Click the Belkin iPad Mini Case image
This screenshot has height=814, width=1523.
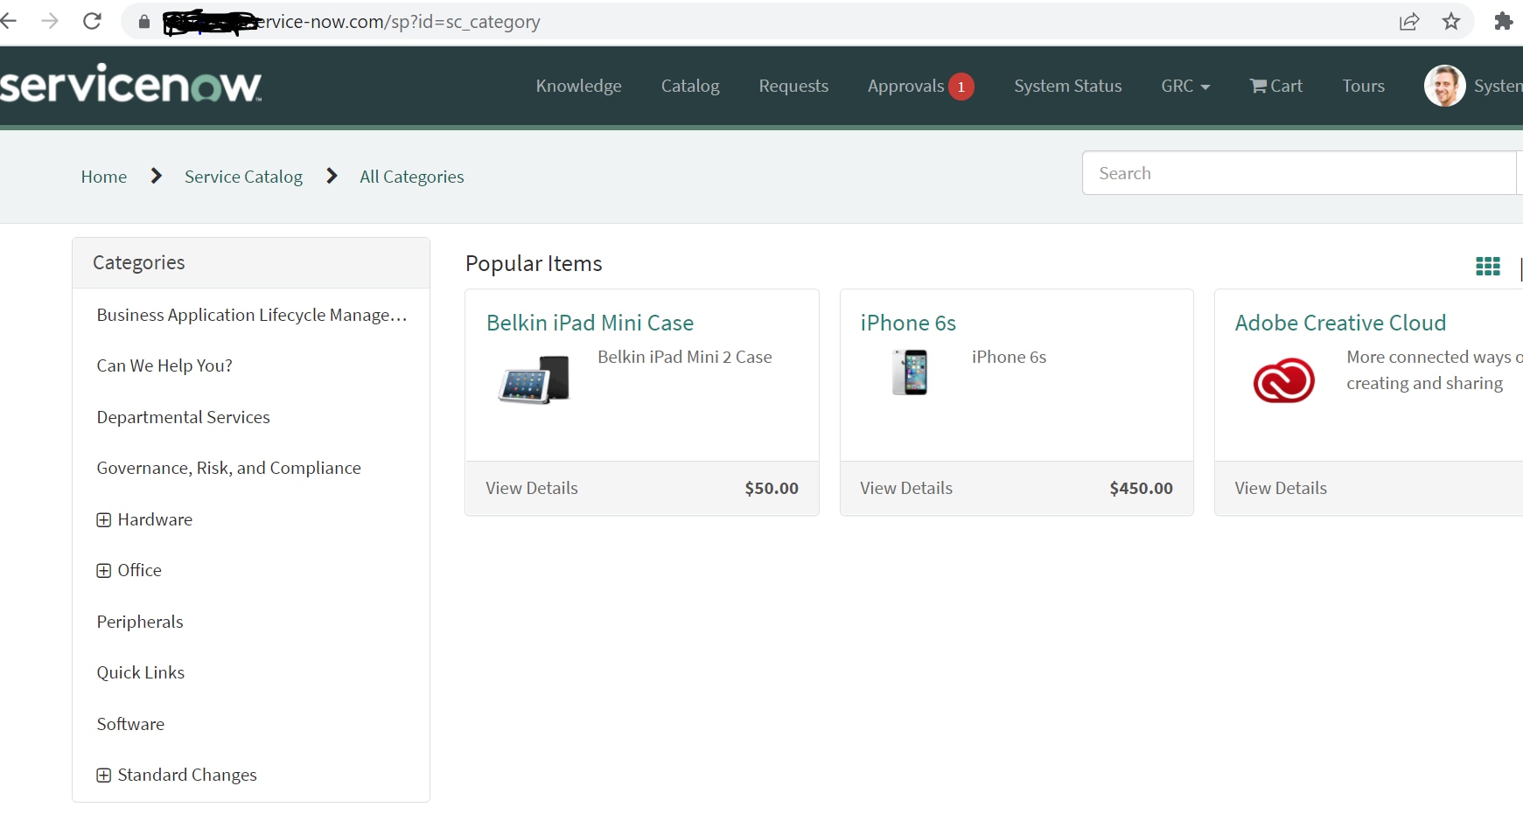tap(534, 379)
